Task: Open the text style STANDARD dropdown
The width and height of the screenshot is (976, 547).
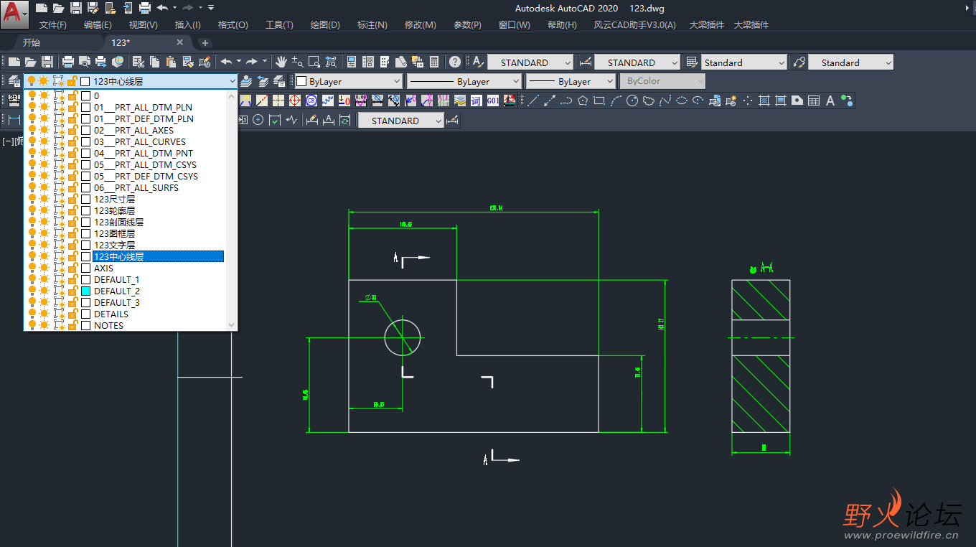Action: 530,62
